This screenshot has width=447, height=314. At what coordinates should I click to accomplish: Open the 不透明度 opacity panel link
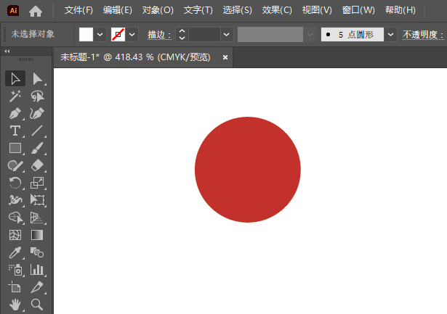click(423, 35)
